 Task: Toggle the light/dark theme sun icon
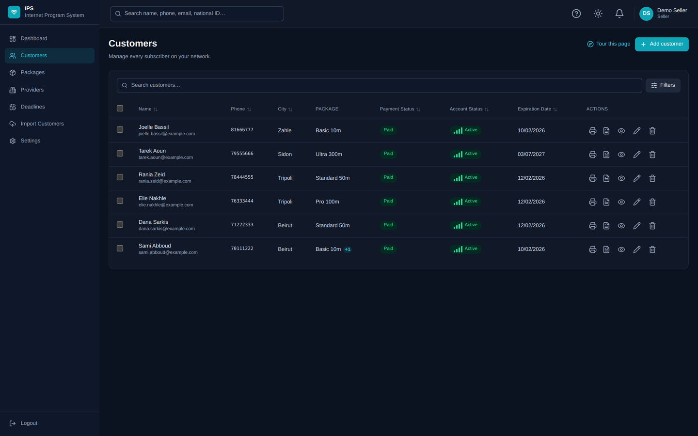(x=598, y=14)
